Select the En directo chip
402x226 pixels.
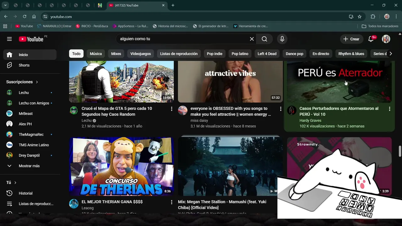[x=321, y=54]
